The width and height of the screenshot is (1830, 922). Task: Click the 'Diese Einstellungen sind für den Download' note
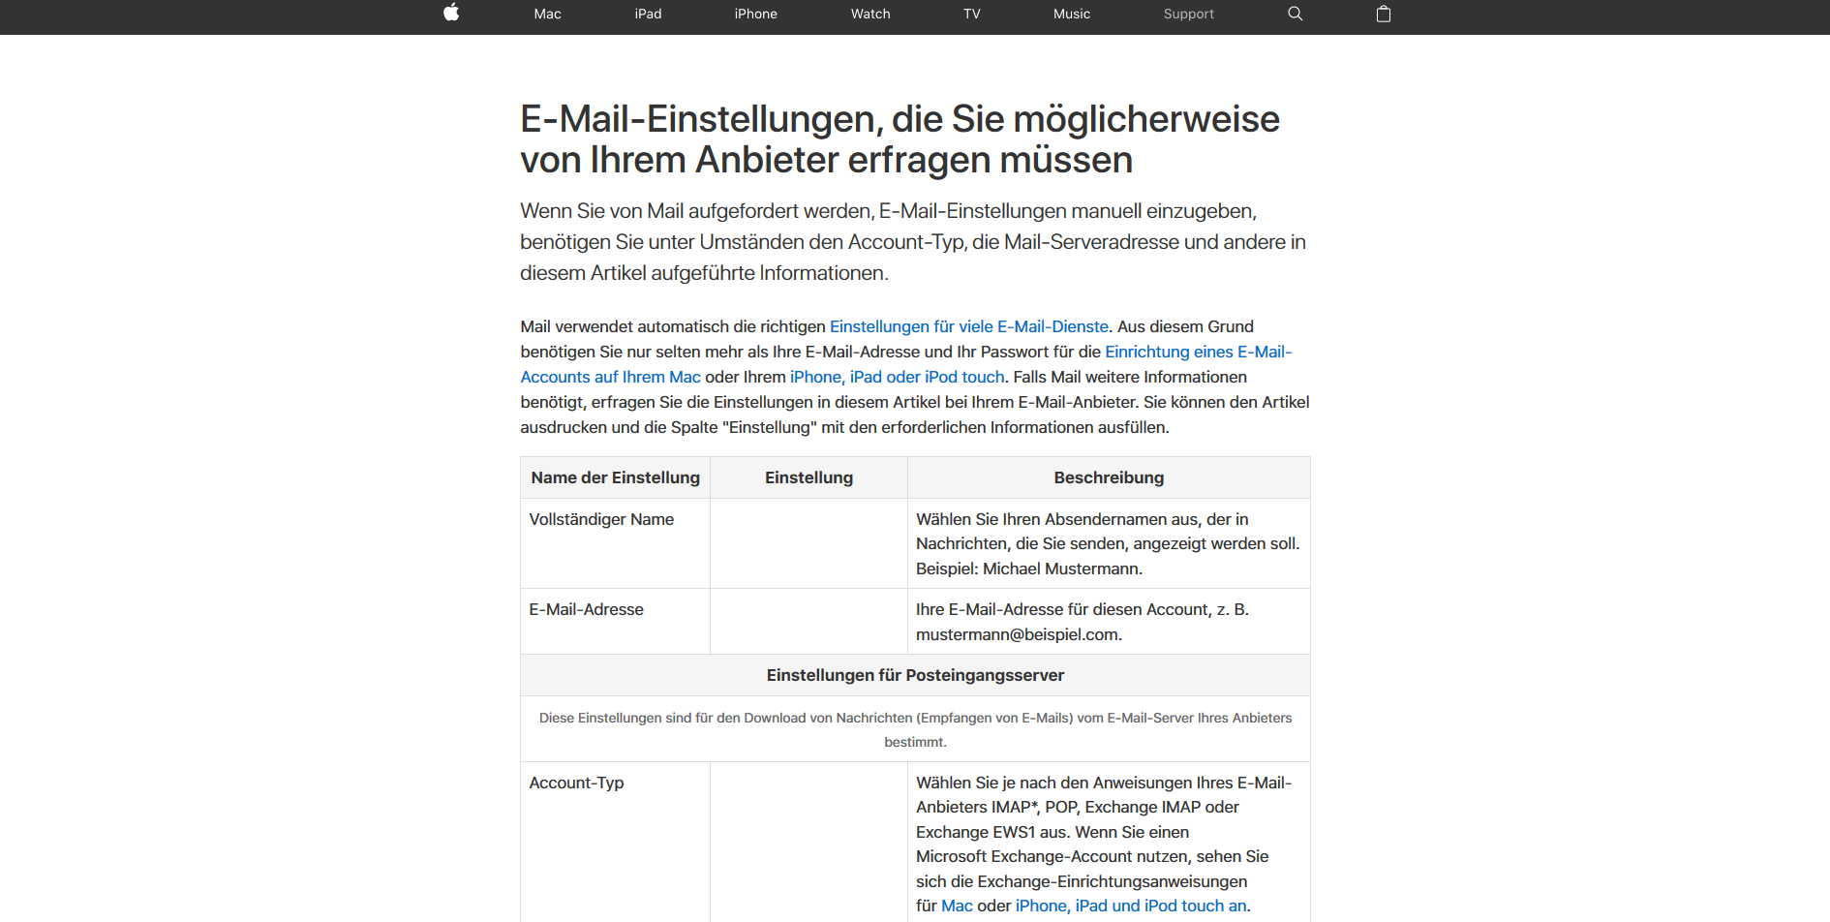click(915, 729)
